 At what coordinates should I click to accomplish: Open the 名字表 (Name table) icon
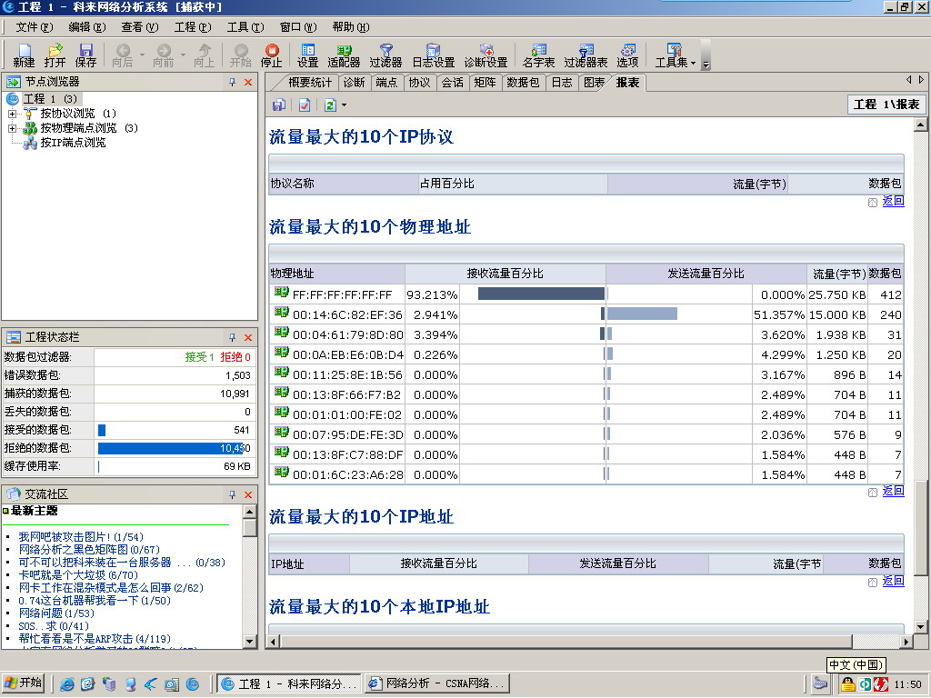(x=538, y=55)
